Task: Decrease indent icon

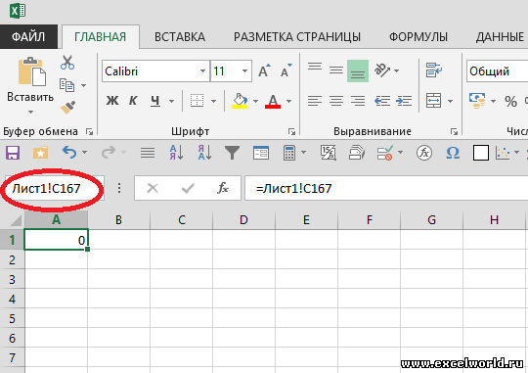Action: [x=382, y=101]
